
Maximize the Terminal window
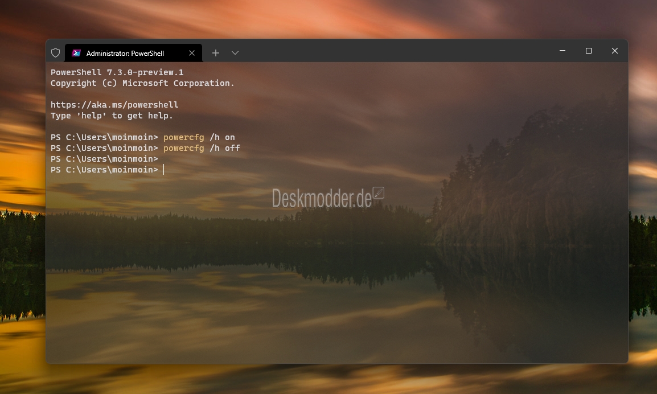[588, 51]
